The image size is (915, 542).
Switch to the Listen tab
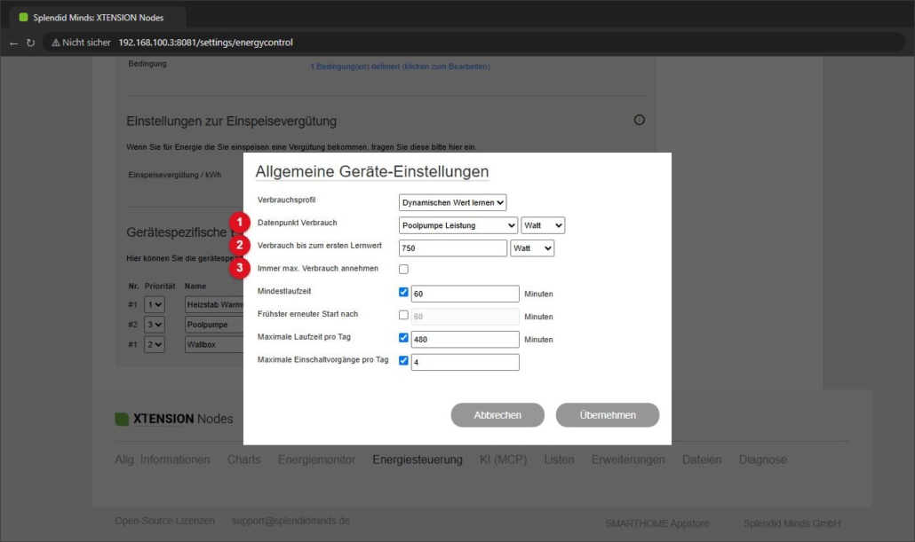click(x=559, y=460)
